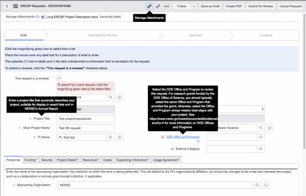Select the Draft stage in progress bar
The image size is (306, 196).
(23, 35)
